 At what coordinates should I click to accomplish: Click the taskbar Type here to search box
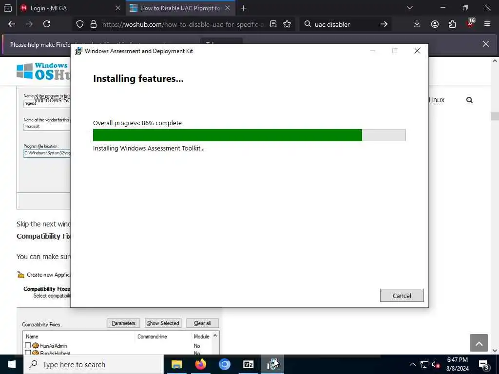pyautogui.click(x=94, y=364)
